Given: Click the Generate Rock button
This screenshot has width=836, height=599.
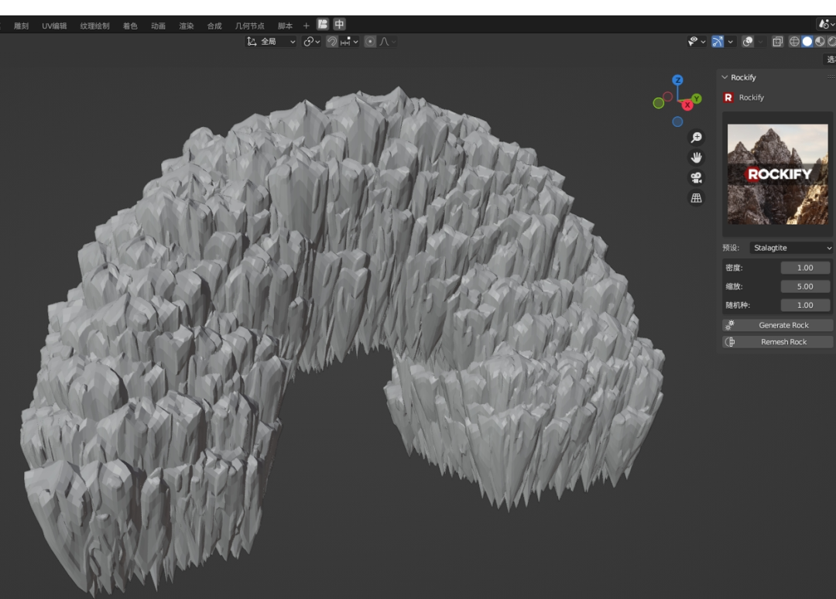Looking at the screenshot, I should 778,325.
